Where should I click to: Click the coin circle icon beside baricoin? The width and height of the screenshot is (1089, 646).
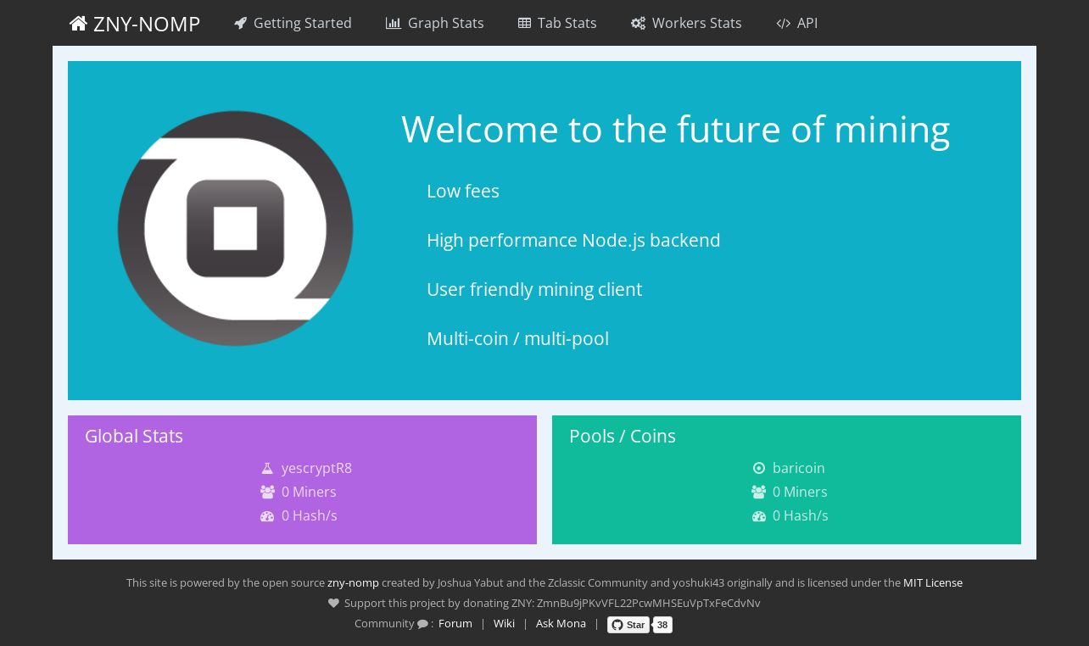759,468
